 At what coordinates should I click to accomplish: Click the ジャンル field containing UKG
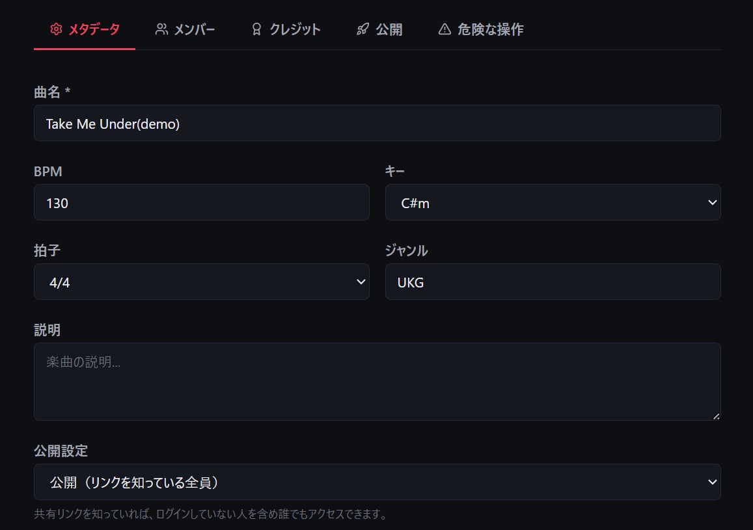tap(553, 282)
